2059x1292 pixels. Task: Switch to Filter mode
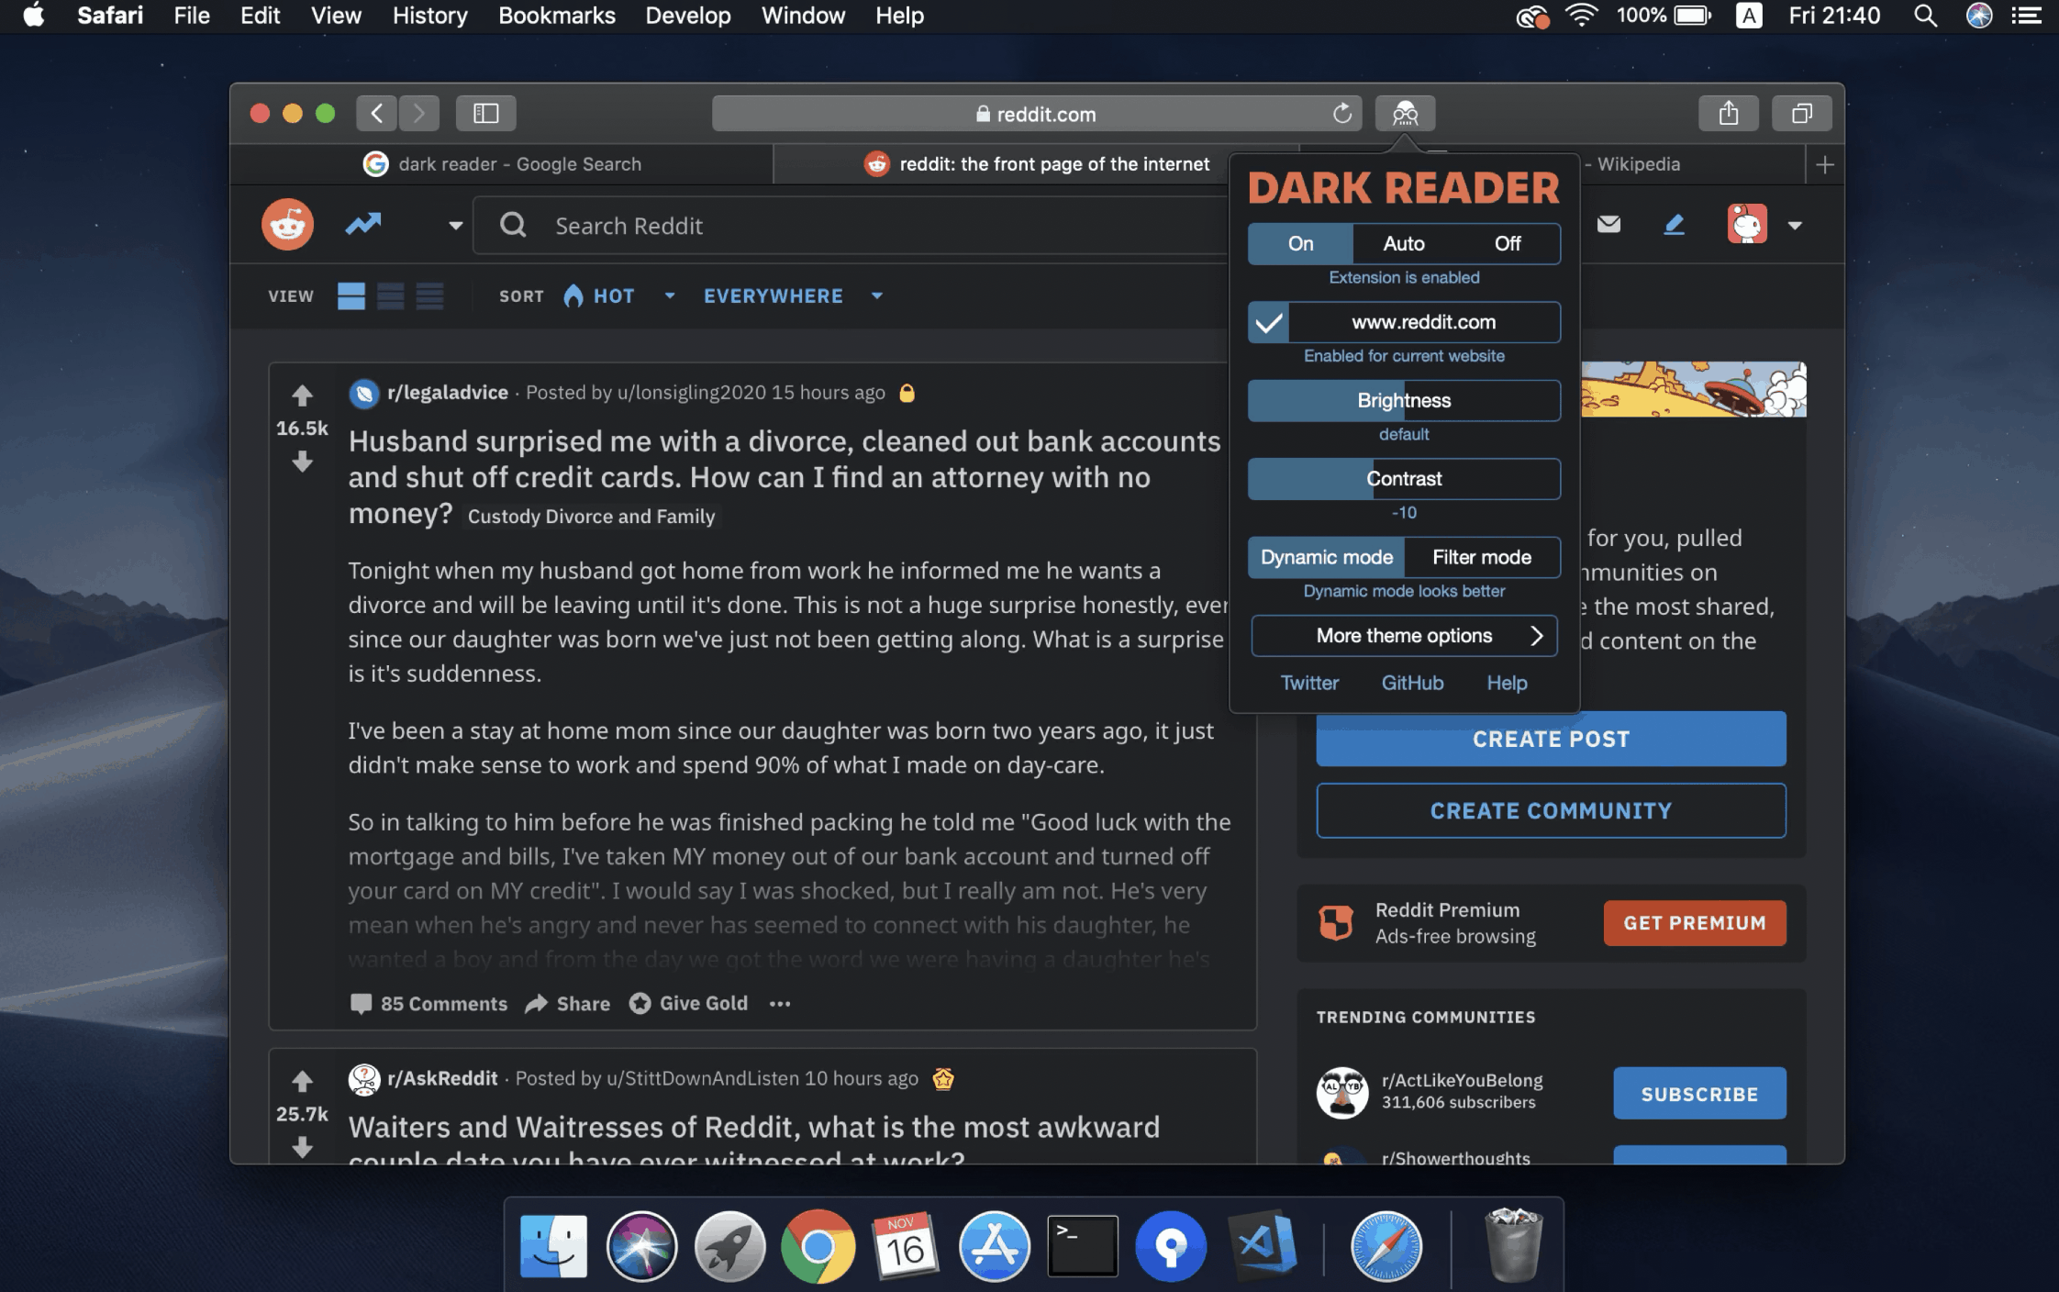point(1482,557)
